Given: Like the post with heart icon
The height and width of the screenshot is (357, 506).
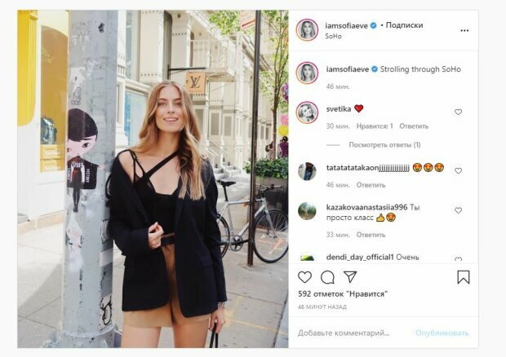Looking at the screenshot, I should [304, 277].
